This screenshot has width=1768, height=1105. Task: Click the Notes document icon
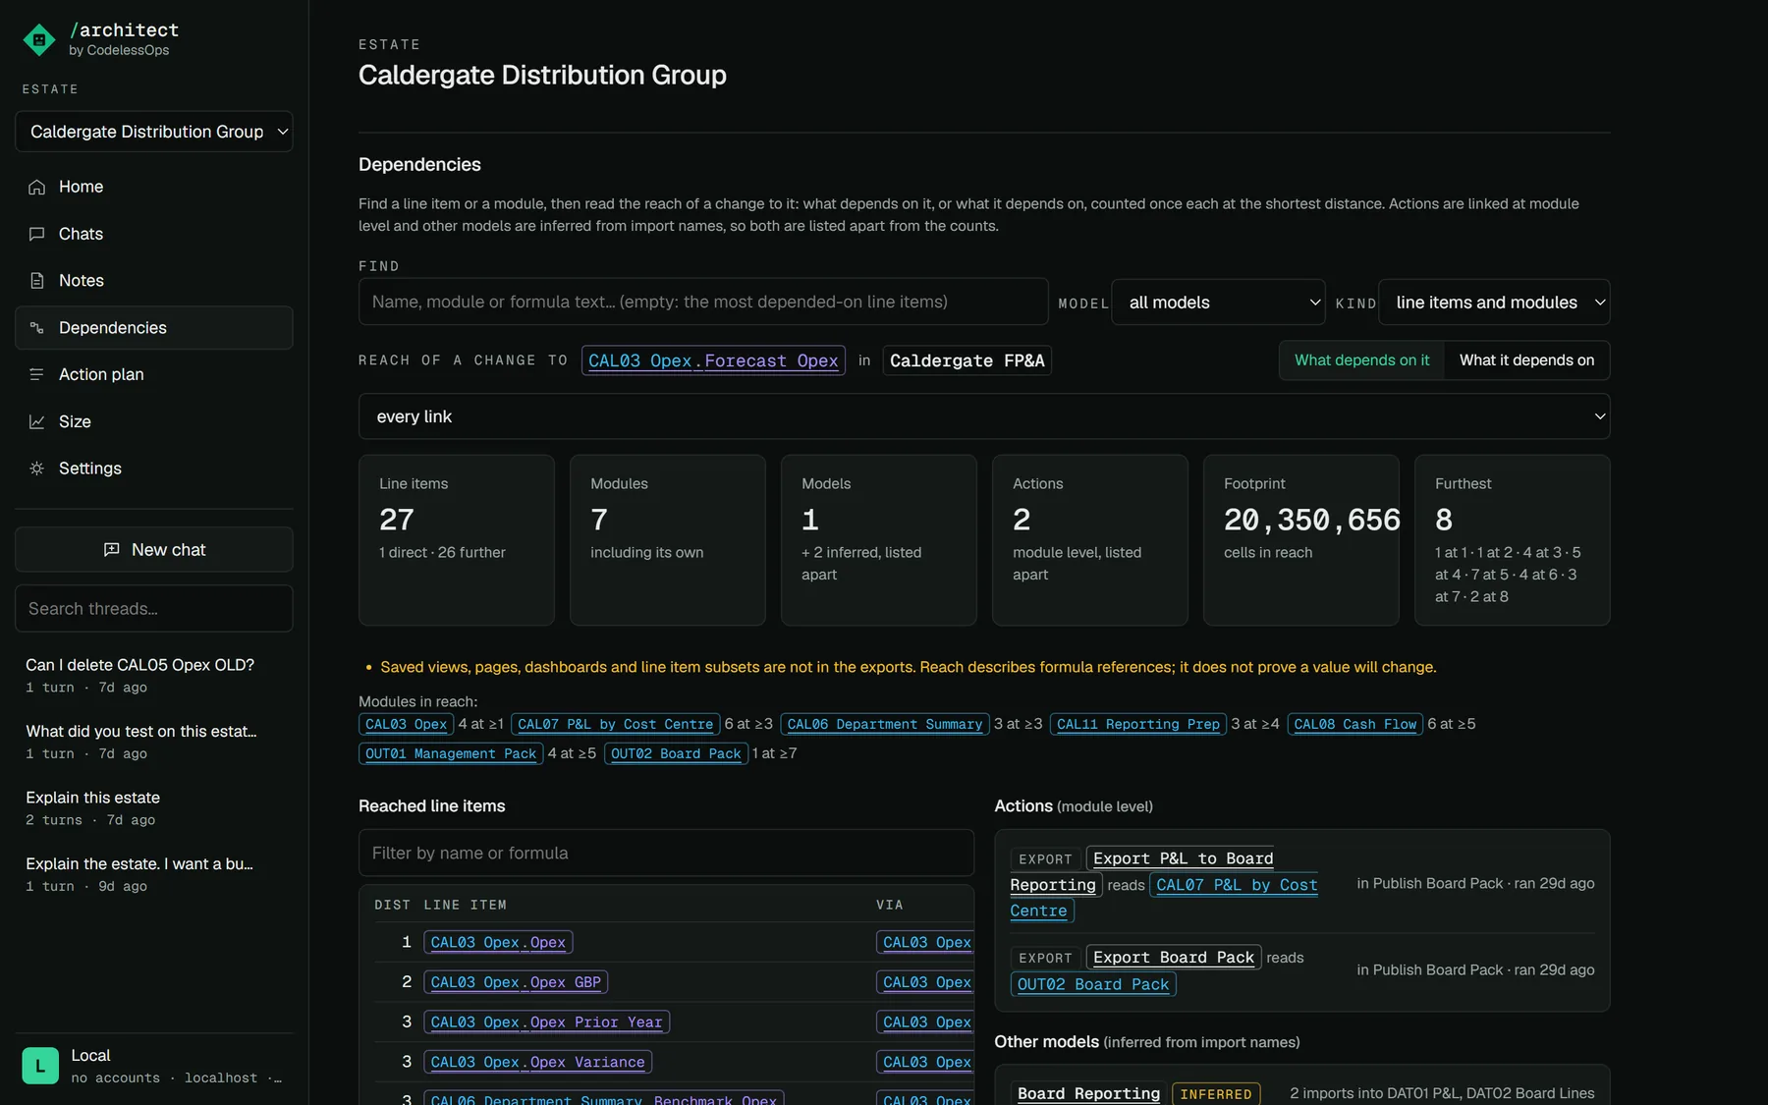tap(37, 281)
